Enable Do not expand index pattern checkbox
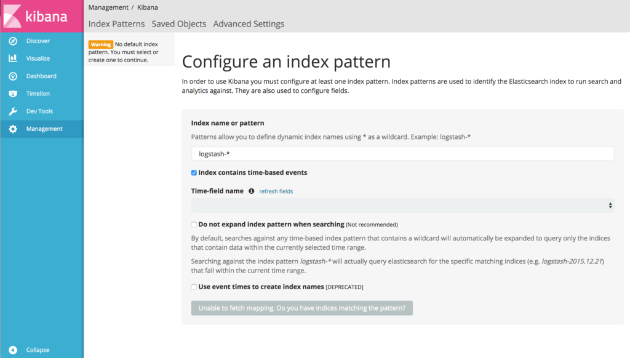630x358 pixels. (x=194, y=225)
